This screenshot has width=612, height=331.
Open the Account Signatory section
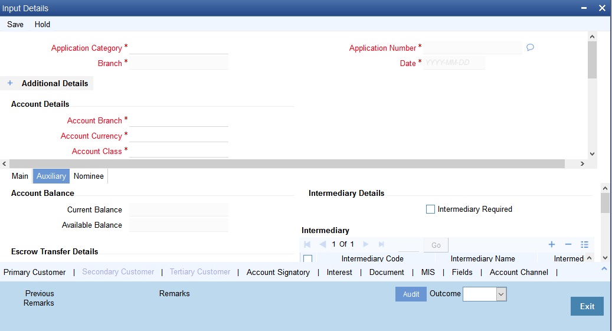[278, 272]
